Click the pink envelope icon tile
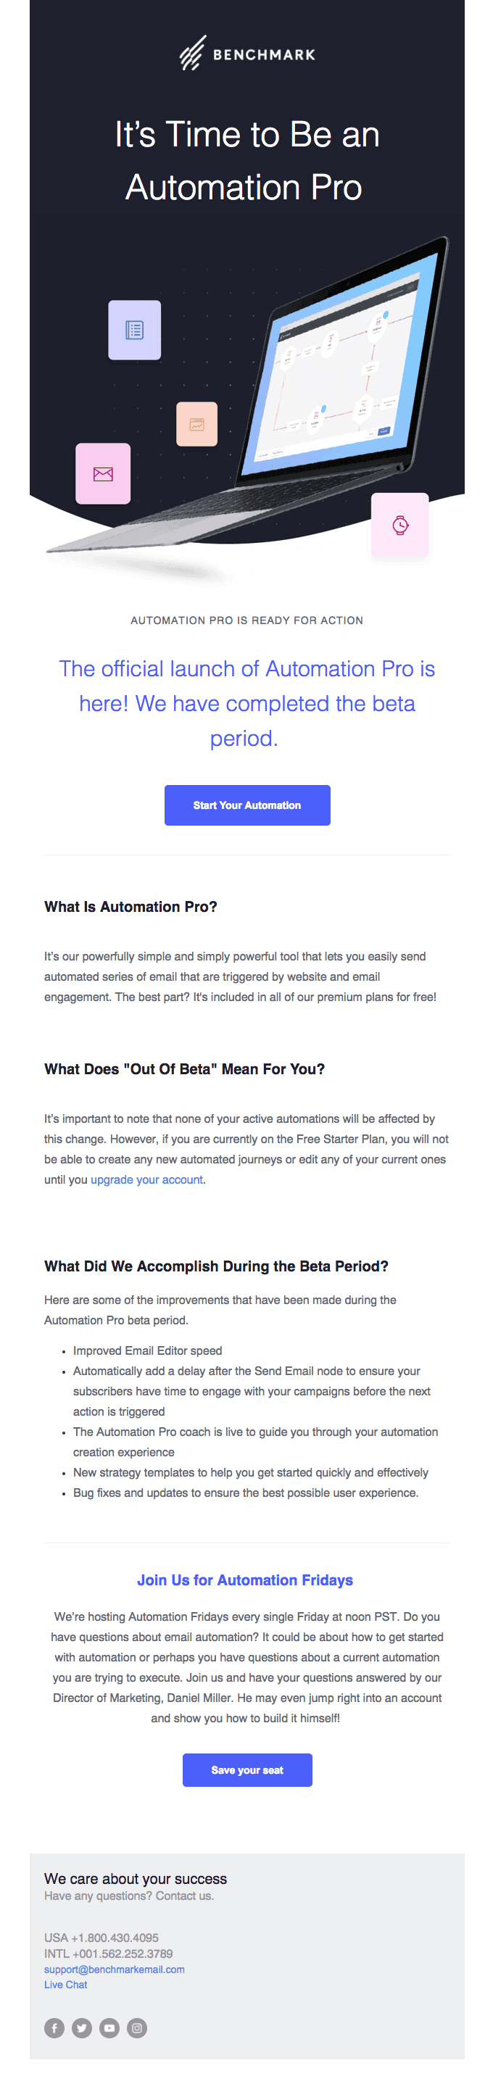 pos(103,473)
